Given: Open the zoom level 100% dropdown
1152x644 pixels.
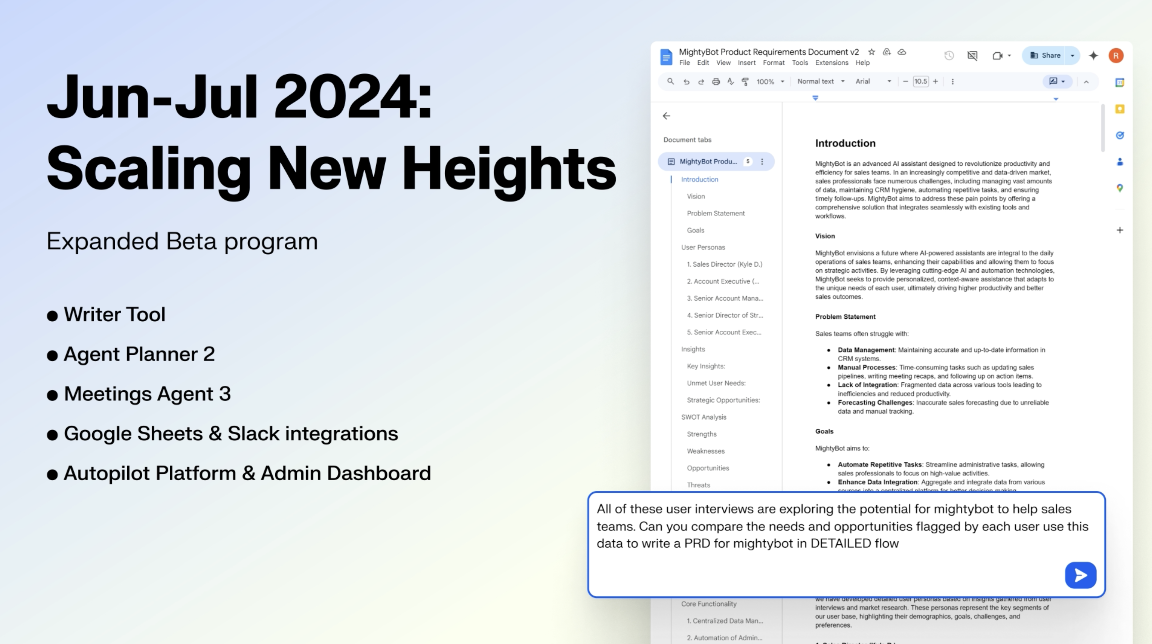Looking at the screenshot, I should coord(770,81).
